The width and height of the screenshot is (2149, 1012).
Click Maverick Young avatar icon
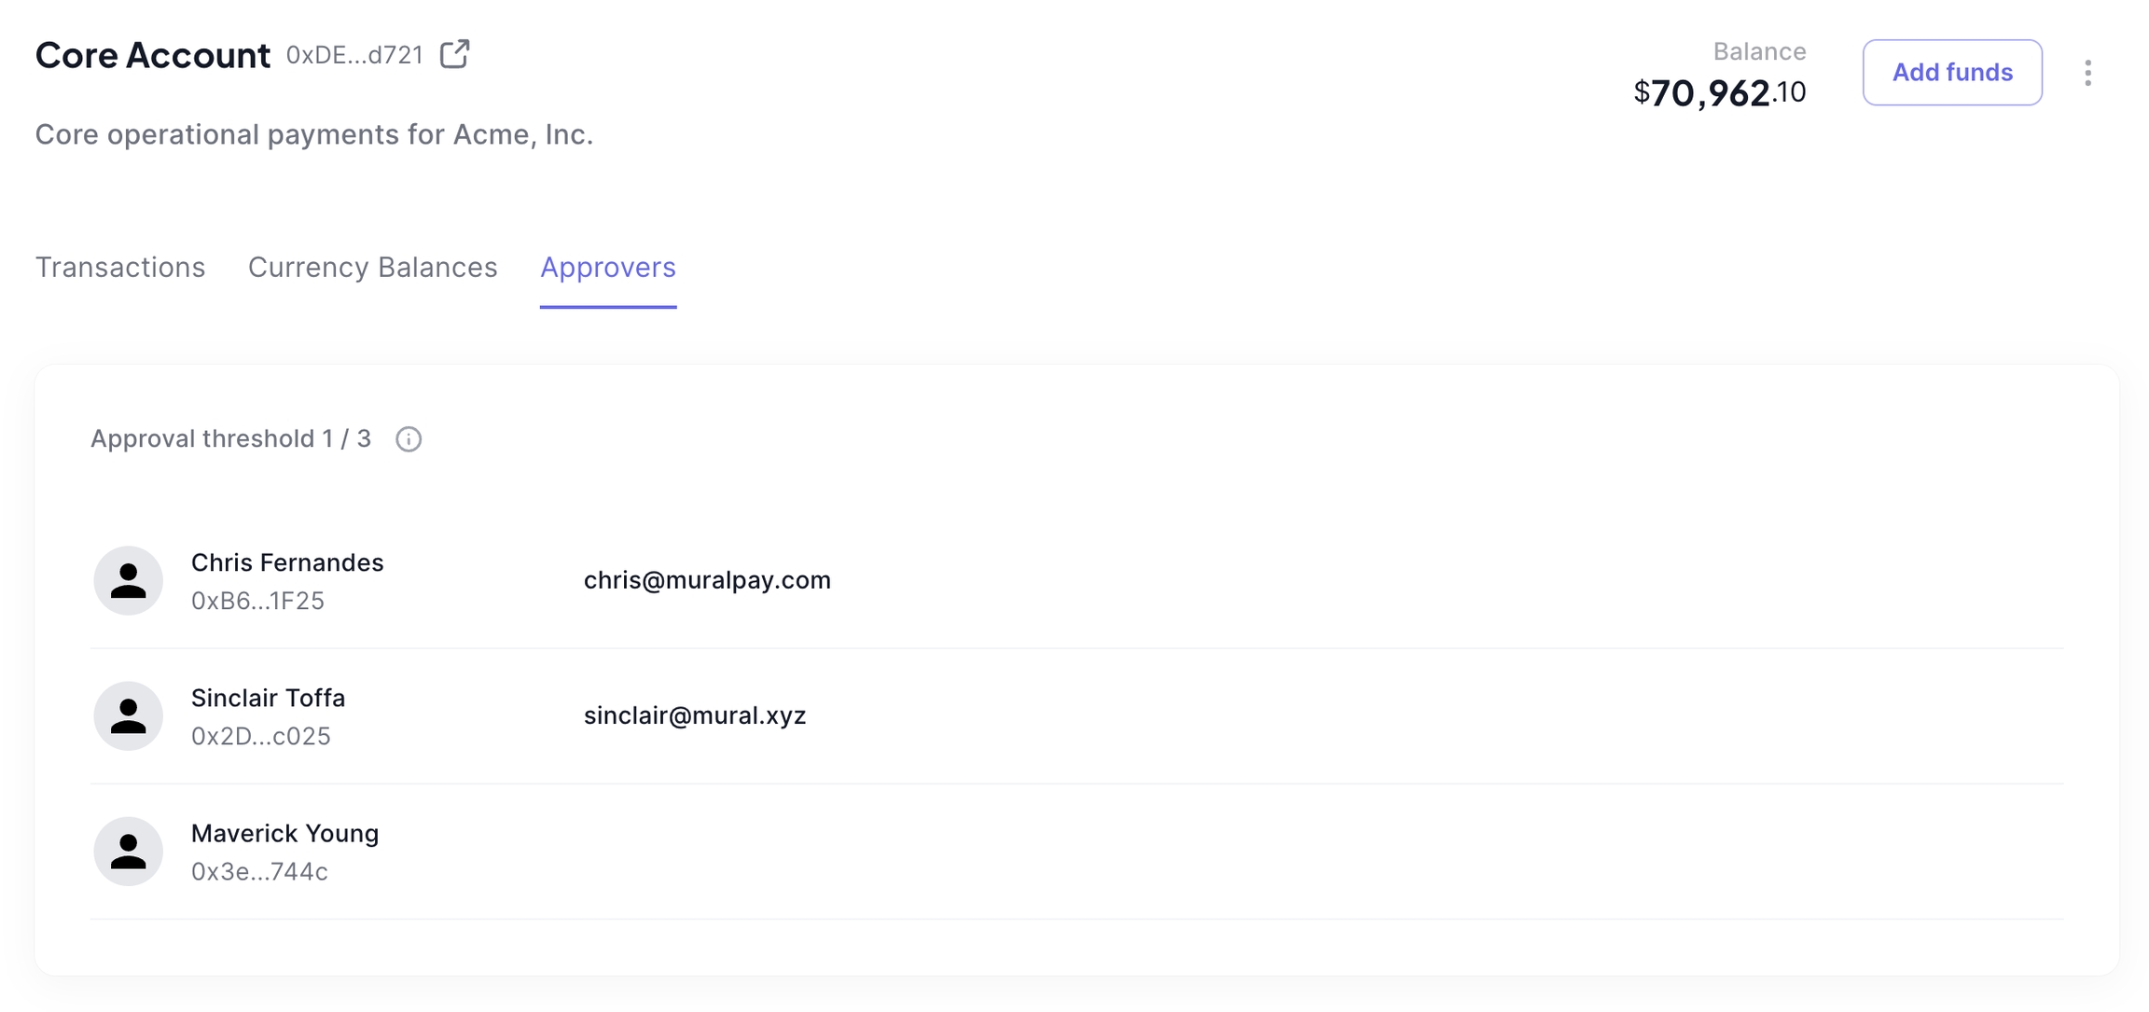(129, 852)
